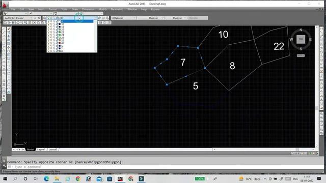Viewport: 326px width, 183px height.
Task: Click the Save icon in Standard toolbar
Action: coord(13,22)
